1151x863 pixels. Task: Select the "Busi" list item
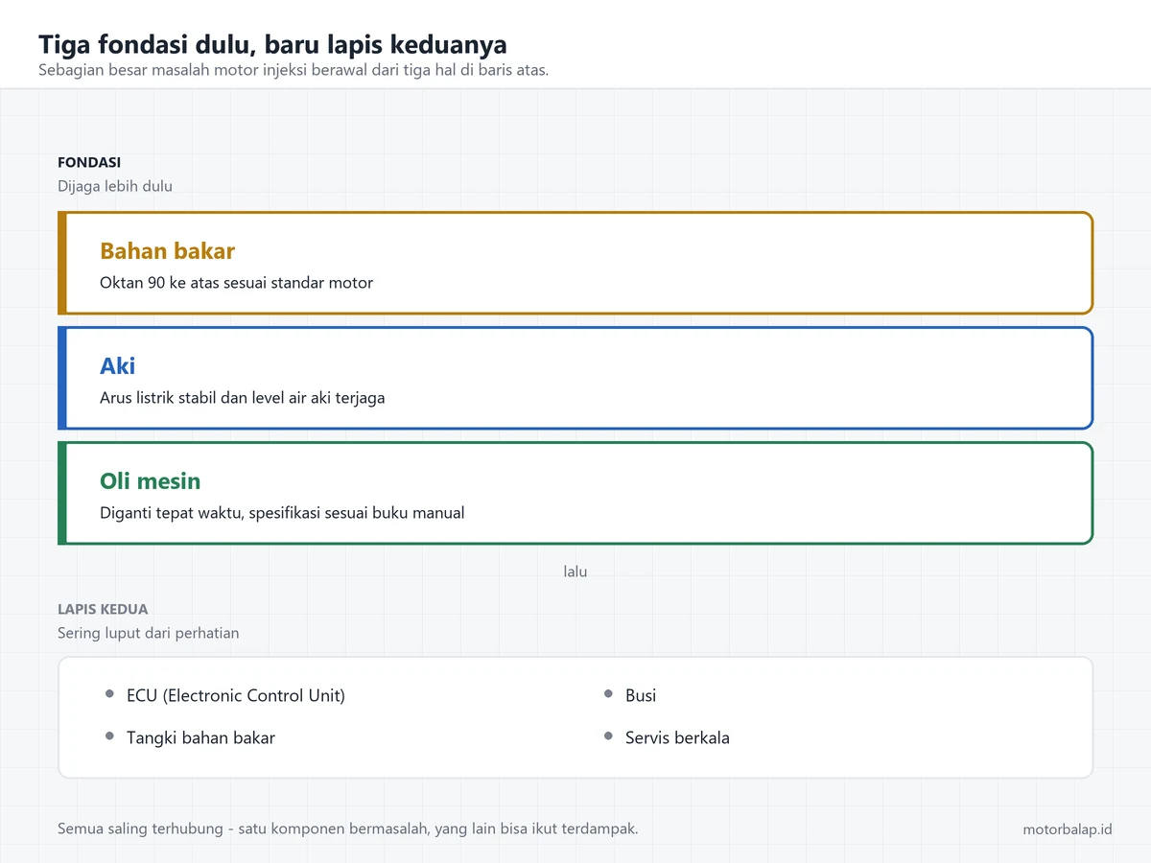(641, 696)
